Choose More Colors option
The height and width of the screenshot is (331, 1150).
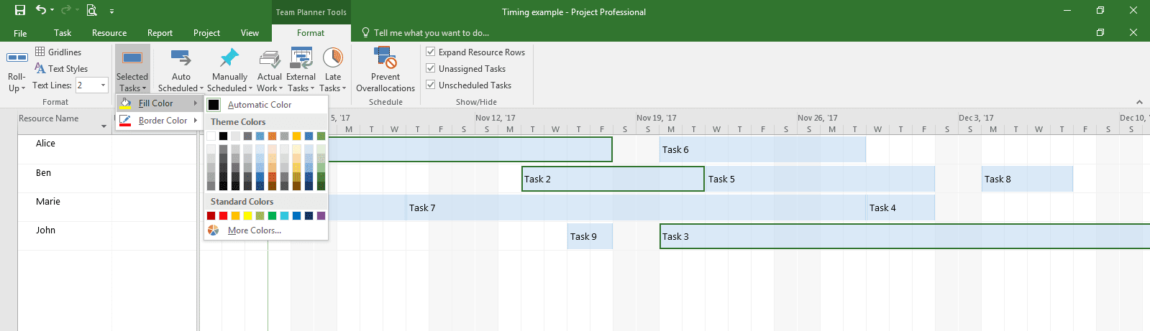254,230
